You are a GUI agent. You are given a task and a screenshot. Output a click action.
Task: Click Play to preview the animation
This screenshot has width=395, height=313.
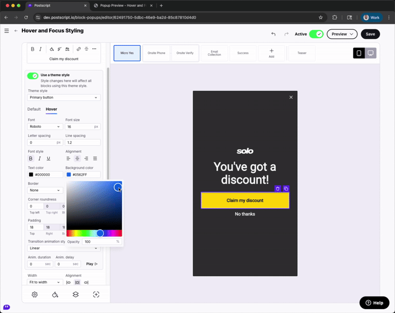(x=92, y=264)
